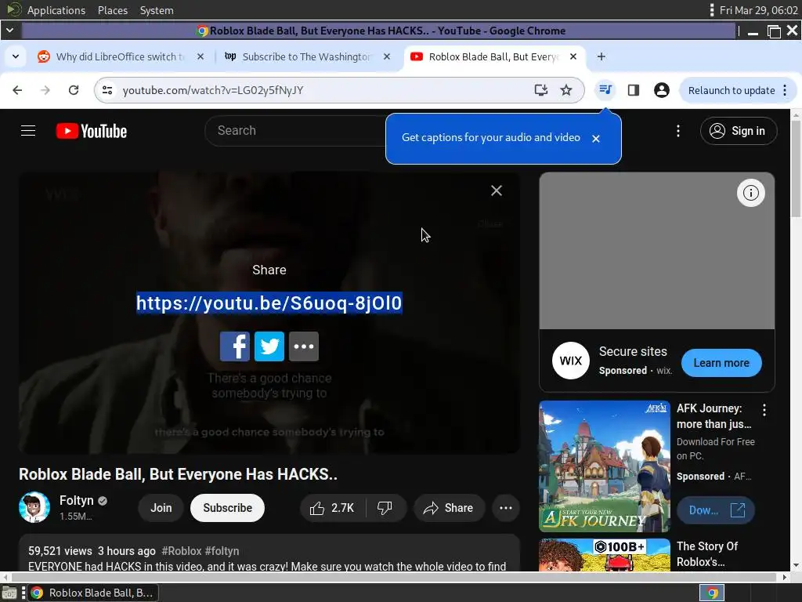Click the Chrome workspace switcher icon

(x=712, y=593)
